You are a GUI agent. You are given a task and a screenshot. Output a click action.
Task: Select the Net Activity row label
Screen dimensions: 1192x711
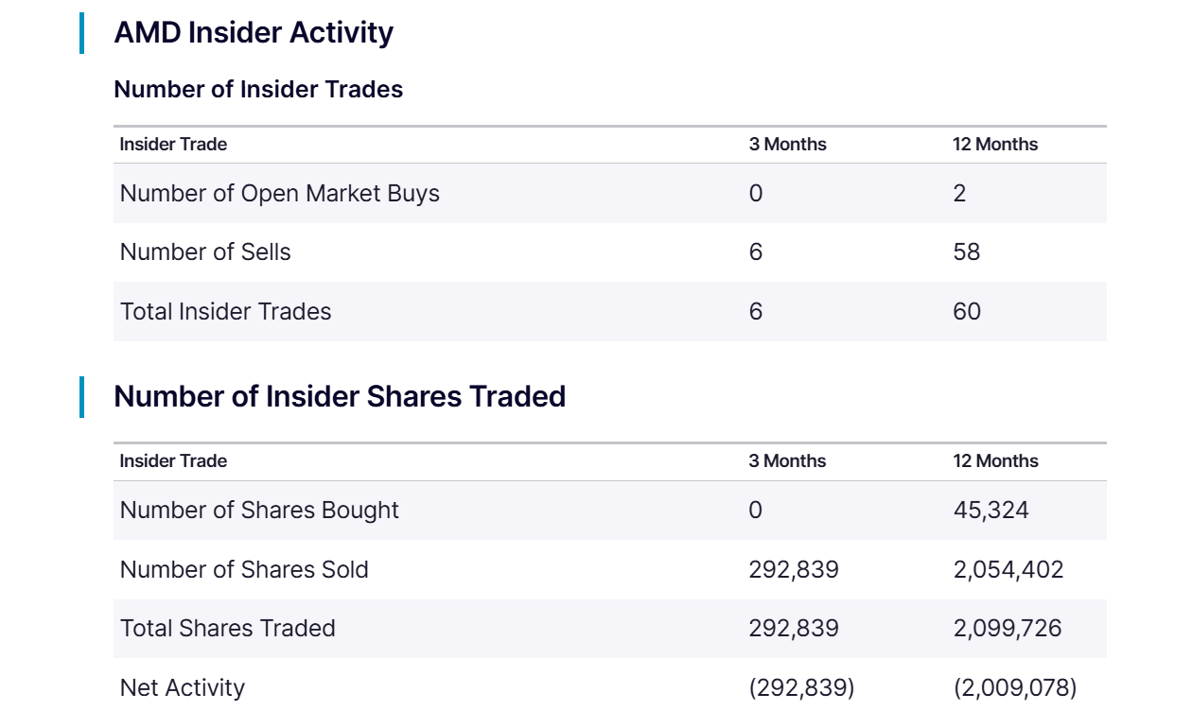tap(183, 688)
